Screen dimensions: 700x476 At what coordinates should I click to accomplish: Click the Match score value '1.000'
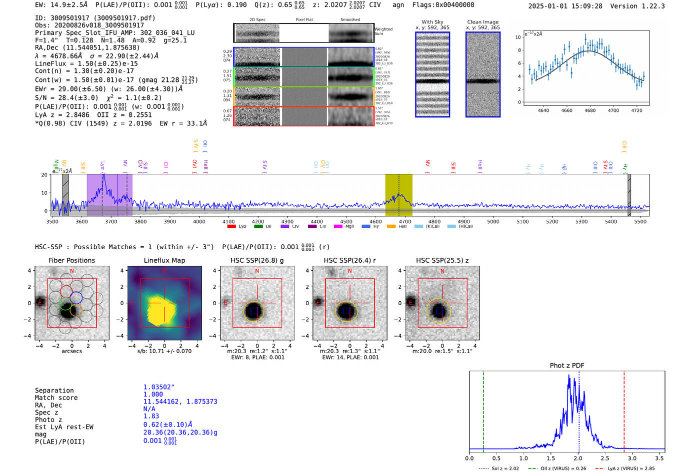click(153, 394)
